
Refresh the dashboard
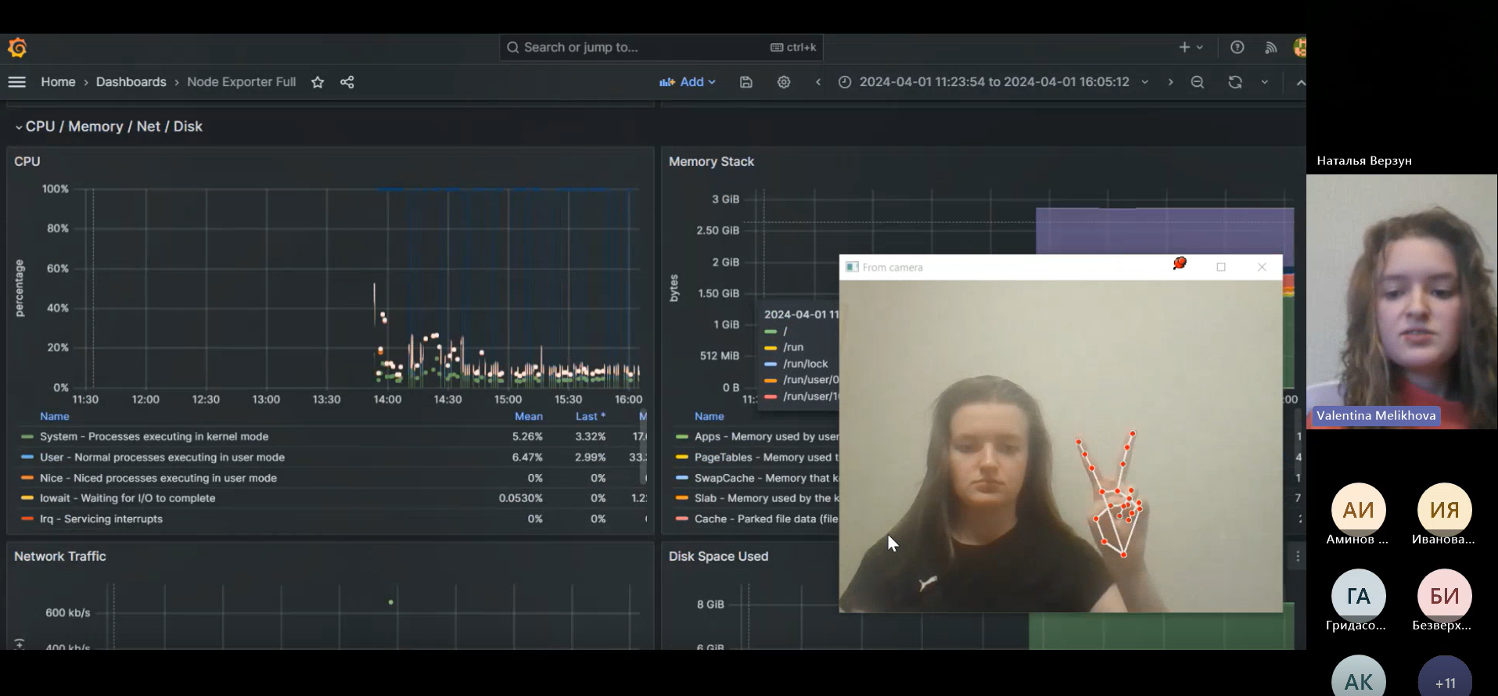(1235, 82)
